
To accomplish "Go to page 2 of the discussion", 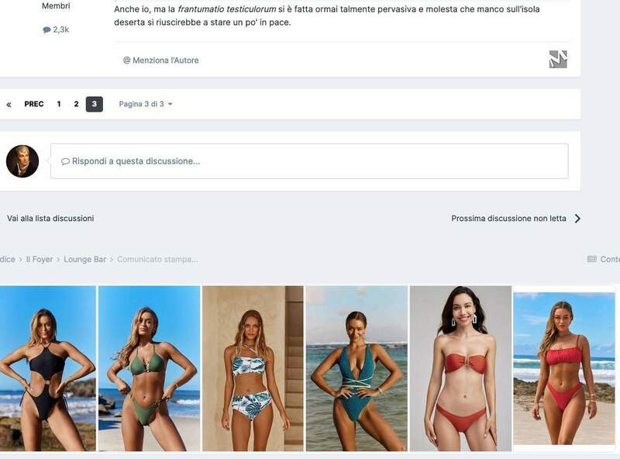I will coord(76,104).
